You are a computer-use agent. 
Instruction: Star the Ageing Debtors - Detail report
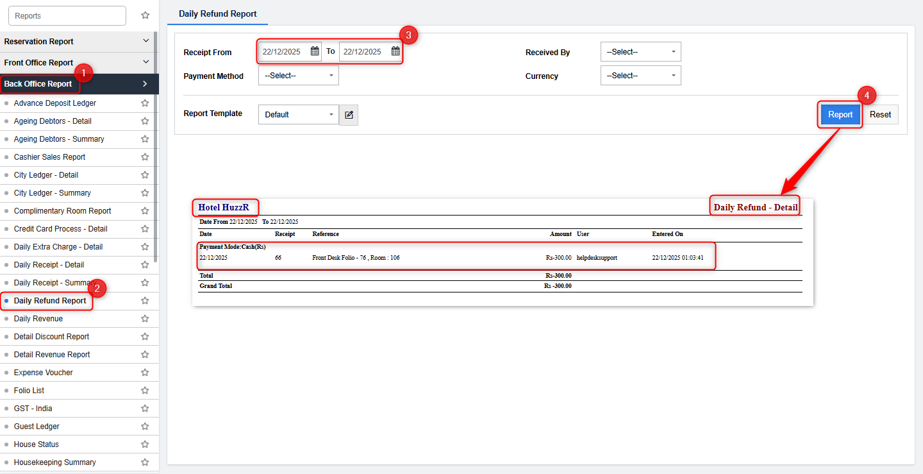click(145, 121)
